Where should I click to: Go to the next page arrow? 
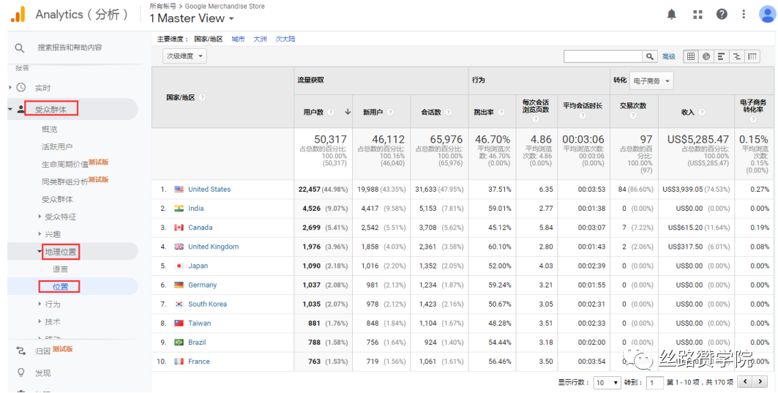760,382
